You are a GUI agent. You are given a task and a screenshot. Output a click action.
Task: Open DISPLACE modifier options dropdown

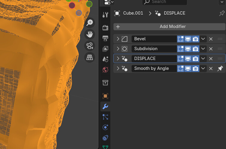click(x=203, y=59)
